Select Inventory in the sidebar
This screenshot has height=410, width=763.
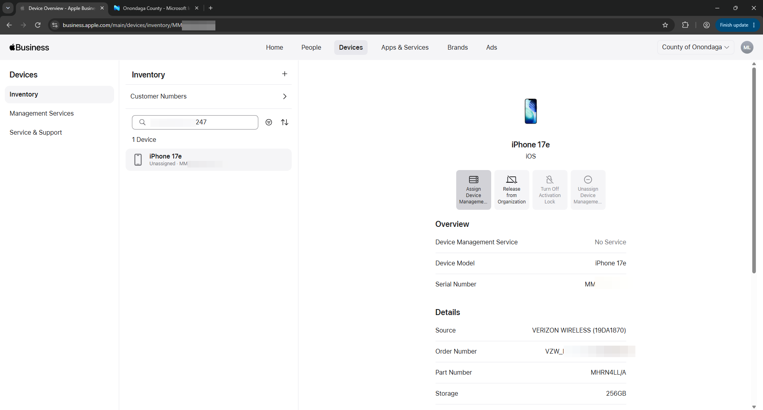click(x=59, y=95)
